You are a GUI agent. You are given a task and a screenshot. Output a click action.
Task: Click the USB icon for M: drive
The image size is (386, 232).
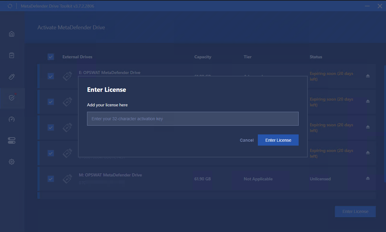pos(67,179)
